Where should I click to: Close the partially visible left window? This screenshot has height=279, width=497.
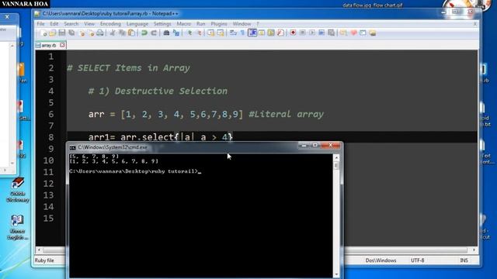[x=7, y=16]
